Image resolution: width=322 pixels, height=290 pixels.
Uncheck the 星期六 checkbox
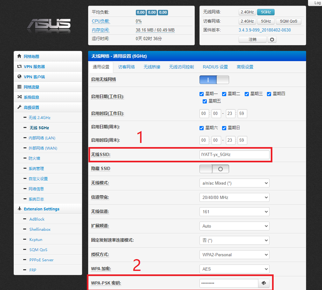201,128
